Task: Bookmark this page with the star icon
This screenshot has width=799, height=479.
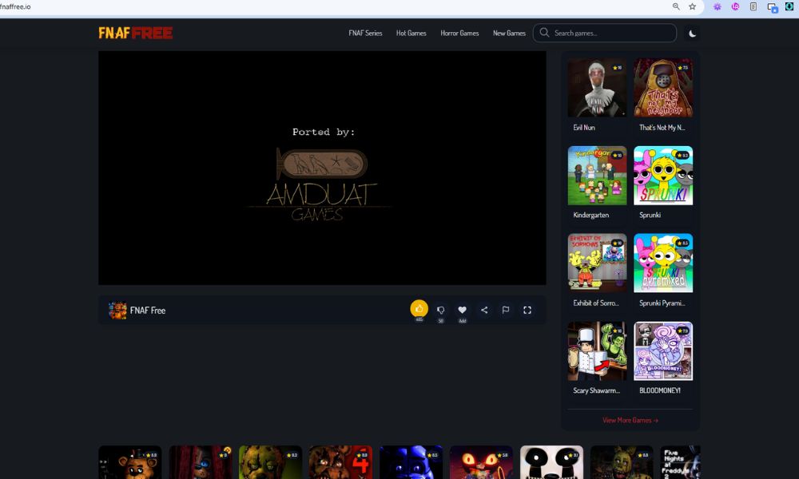Action: tap(693, 6)
